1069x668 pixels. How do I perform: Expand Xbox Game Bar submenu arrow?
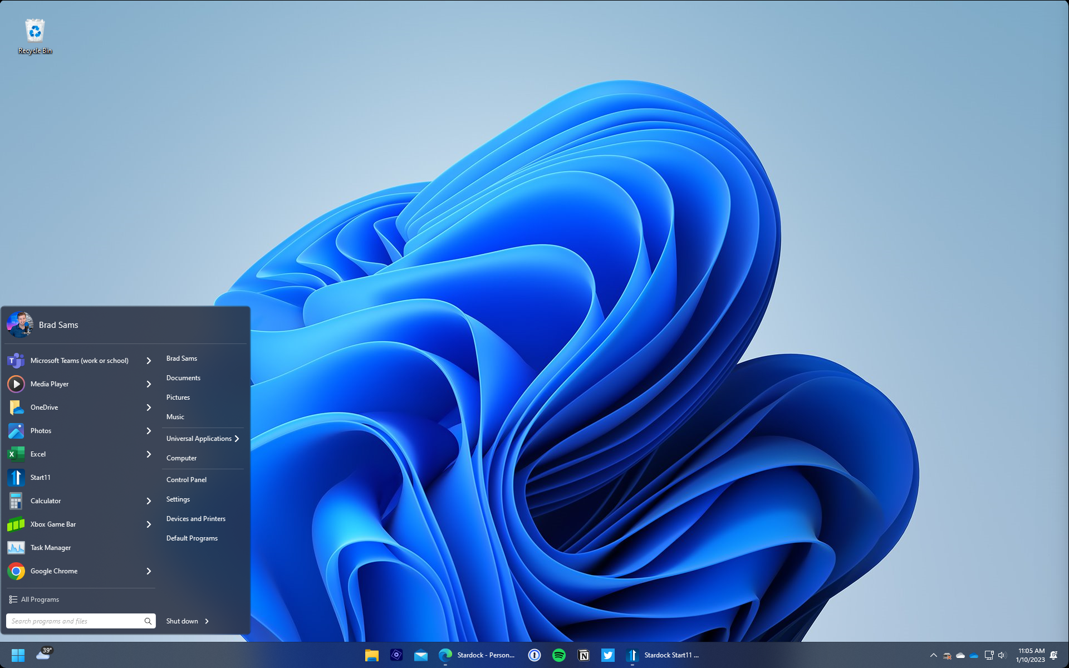click(149, 523)
